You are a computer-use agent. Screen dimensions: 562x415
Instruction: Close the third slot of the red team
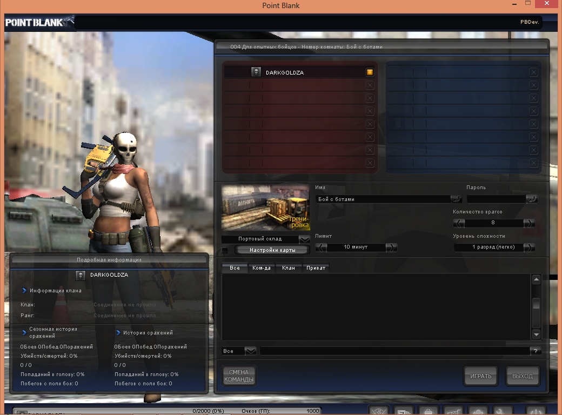click(x=370, y=98)
